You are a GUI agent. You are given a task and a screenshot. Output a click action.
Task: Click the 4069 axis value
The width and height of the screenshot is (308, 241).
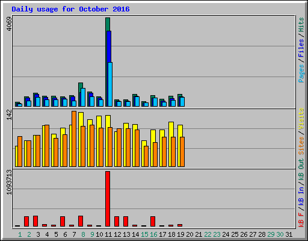(9, 24)
